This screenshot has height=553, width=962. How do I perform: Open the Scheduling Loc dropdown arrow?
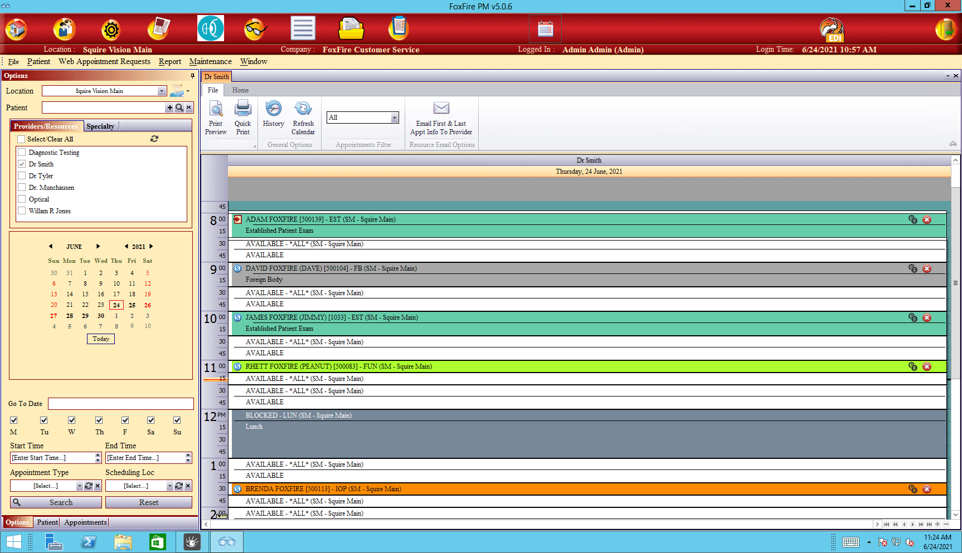170,486
